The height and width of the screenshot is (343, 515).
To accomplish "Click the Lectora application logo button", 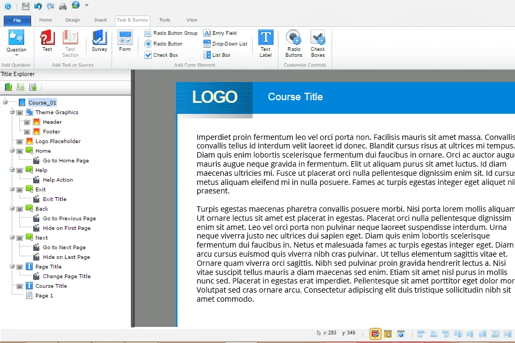I will click(x=8, y=6).
